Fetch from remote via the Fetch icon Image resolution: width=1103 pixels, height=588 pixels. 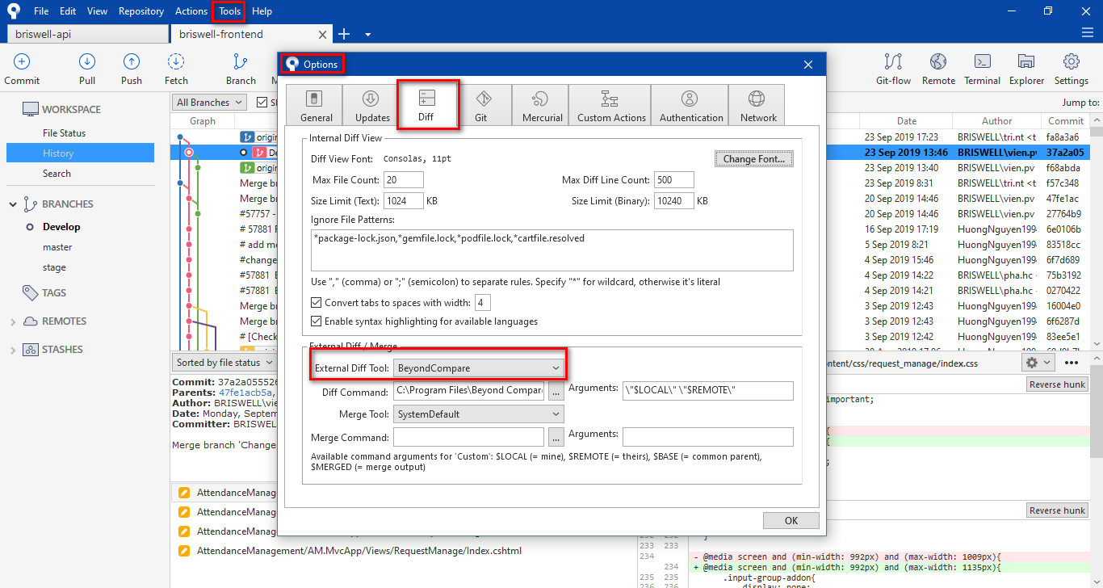(x=176, y=69)
